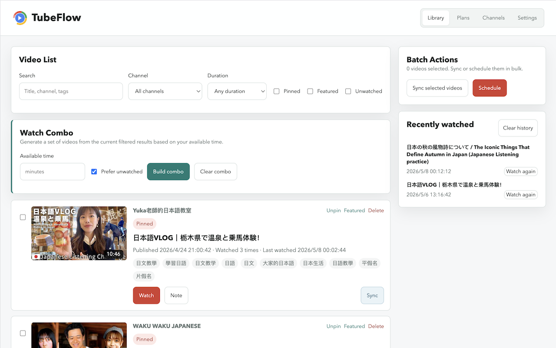The image size is (556, 348).
Task: Check the Unwatched filter checkbox
Action: [x=348, y=91]
